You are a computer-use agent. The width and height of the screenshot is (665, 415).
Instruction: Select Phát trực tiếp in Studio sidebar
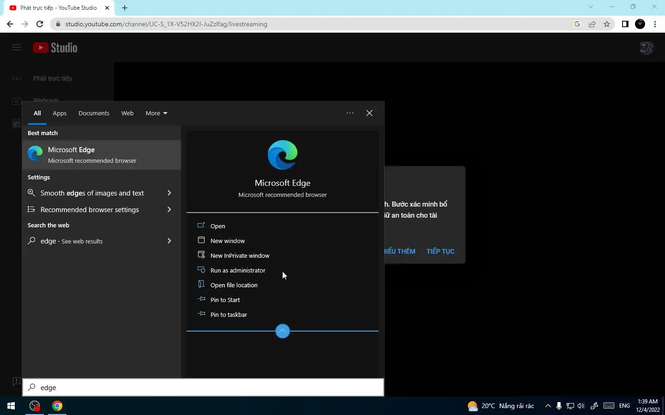coord(52,78)
